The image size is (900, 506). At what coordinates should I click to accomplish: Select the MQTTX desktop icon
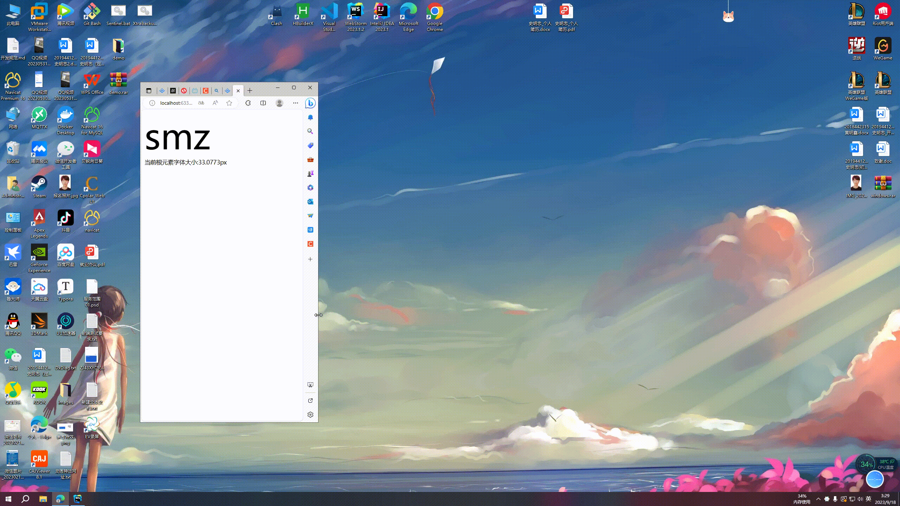pyautogui.click(x=39, y=118)
